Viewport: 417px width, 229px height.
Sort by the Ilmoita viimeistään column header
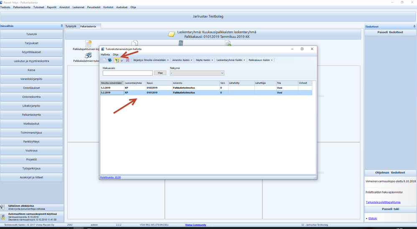click(x=112, y=83)
